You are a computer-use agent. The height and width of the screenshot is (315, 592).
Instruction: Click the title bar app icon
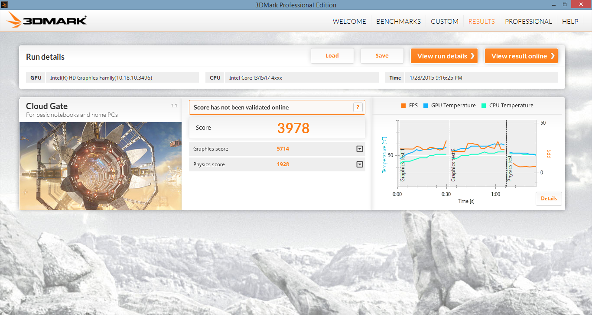point(4,4)
